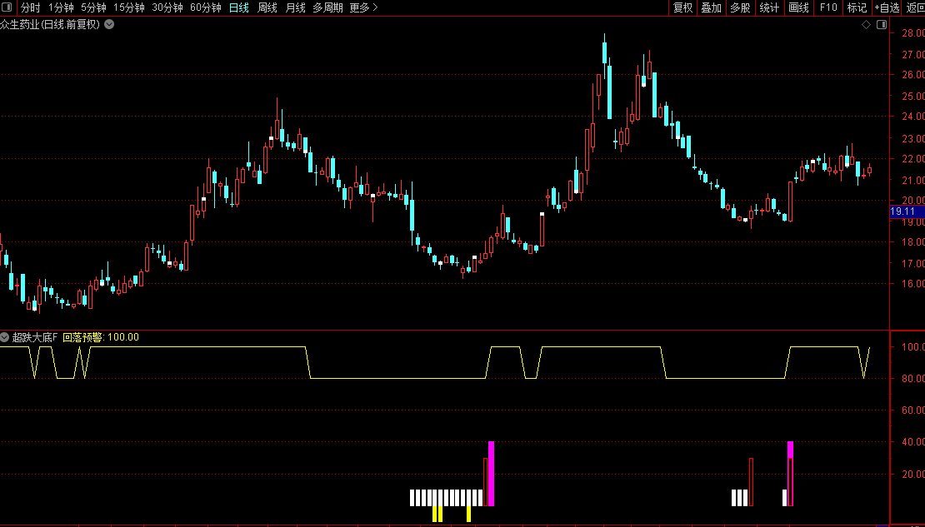Screen dimensions: 925x527
Task: Switch to 月线 monthly chart
Action: tap(296, 7)
